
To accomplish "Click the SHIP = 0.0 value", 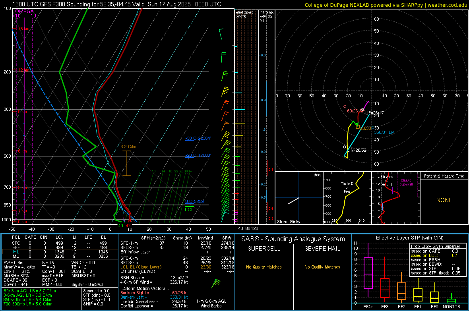I will [93, 304].
